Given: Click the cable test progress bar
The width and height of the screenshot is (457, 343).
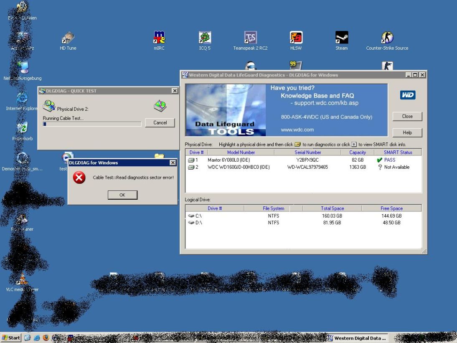Looking at the screenshot, I should point(92,124).
